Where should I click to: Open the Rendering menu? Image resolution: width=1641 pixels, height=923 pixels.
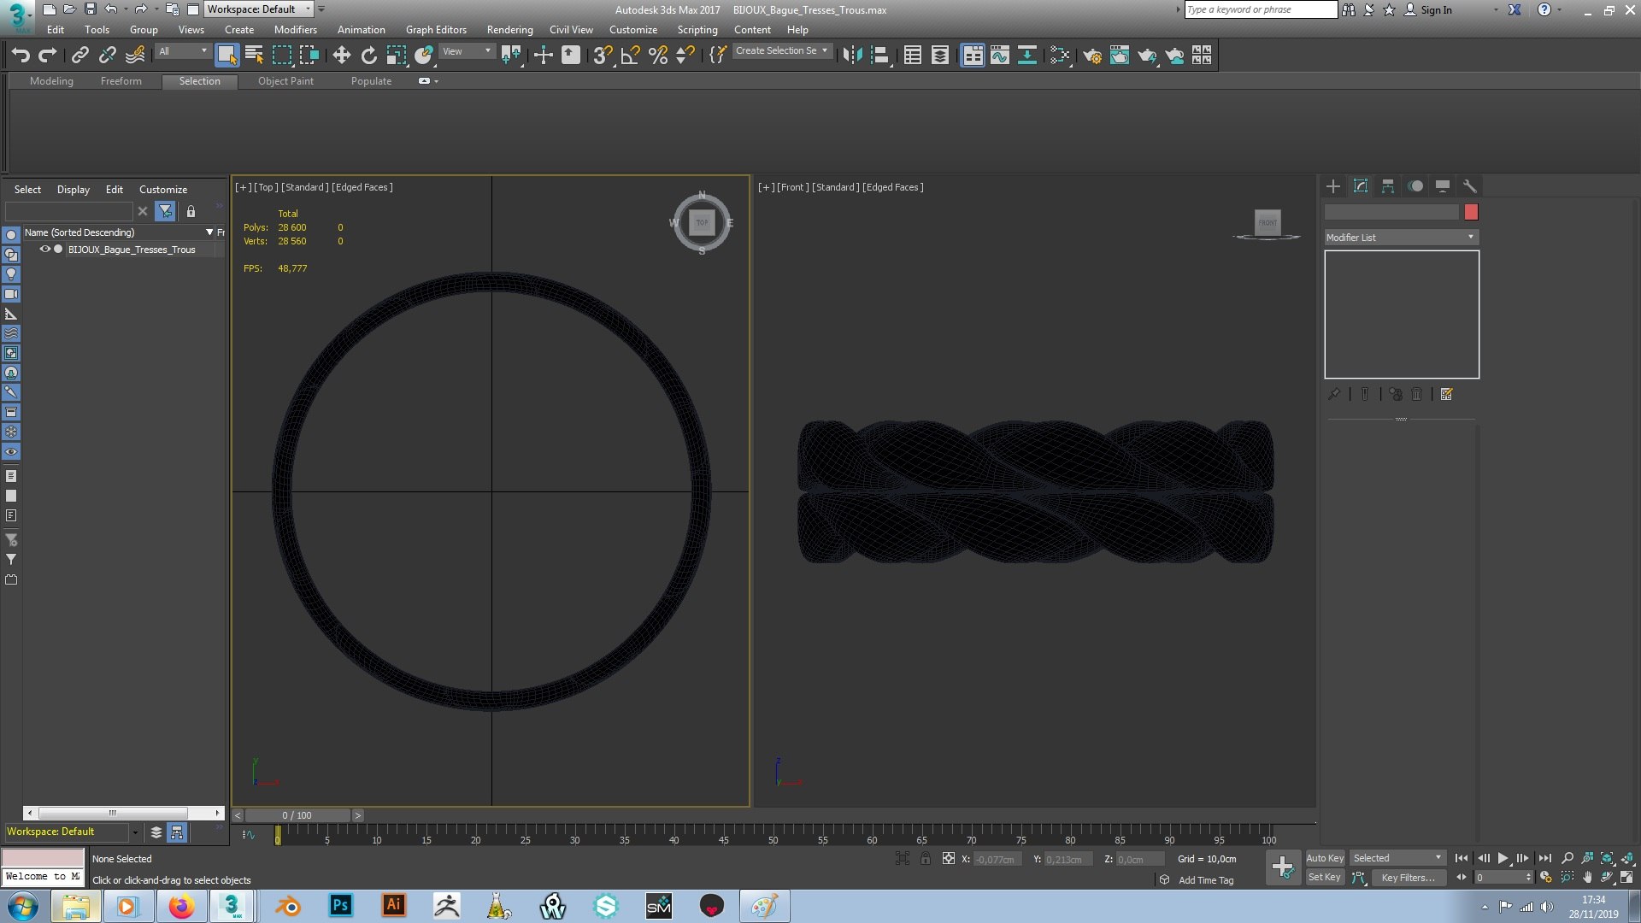pos(509,30)
